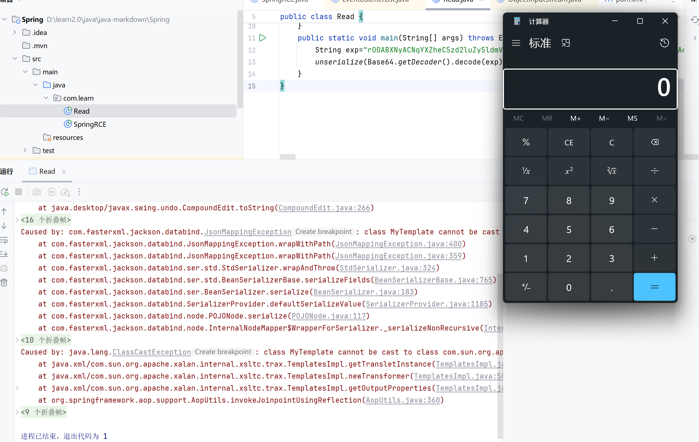
Task: Click the three-dot more options in run toolbar
Action: [79, 192]
